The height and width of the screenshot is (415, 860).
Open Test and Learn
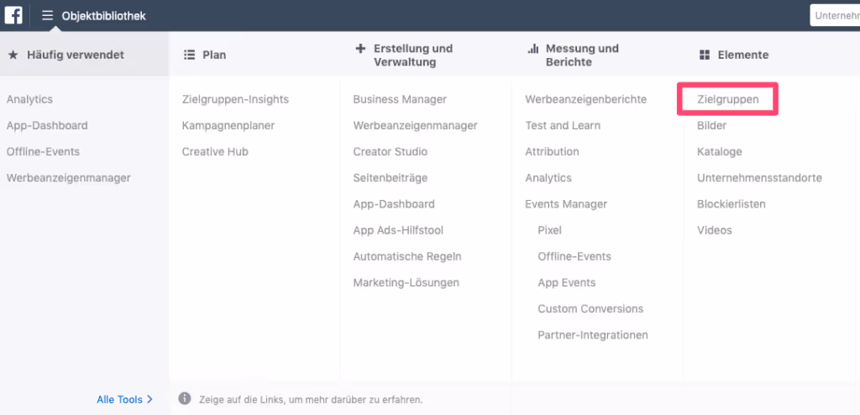coord(563,126)
